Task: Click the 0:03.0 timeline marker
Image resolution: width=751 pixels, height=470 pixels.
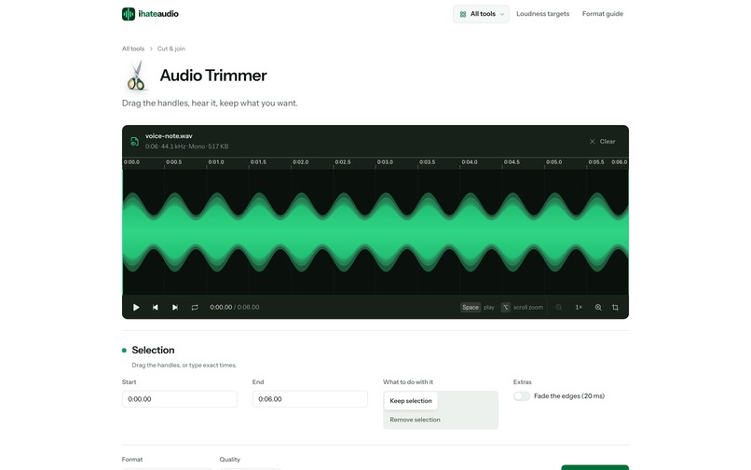Action: coord(385,162)
